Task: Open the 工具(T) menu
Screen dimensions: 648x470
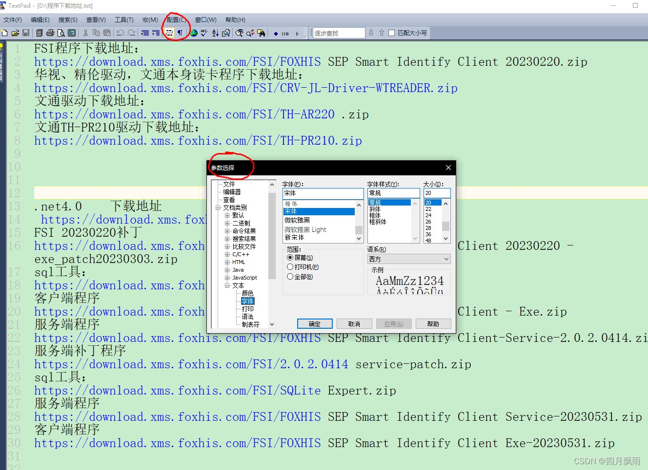Action: (124, 20)
